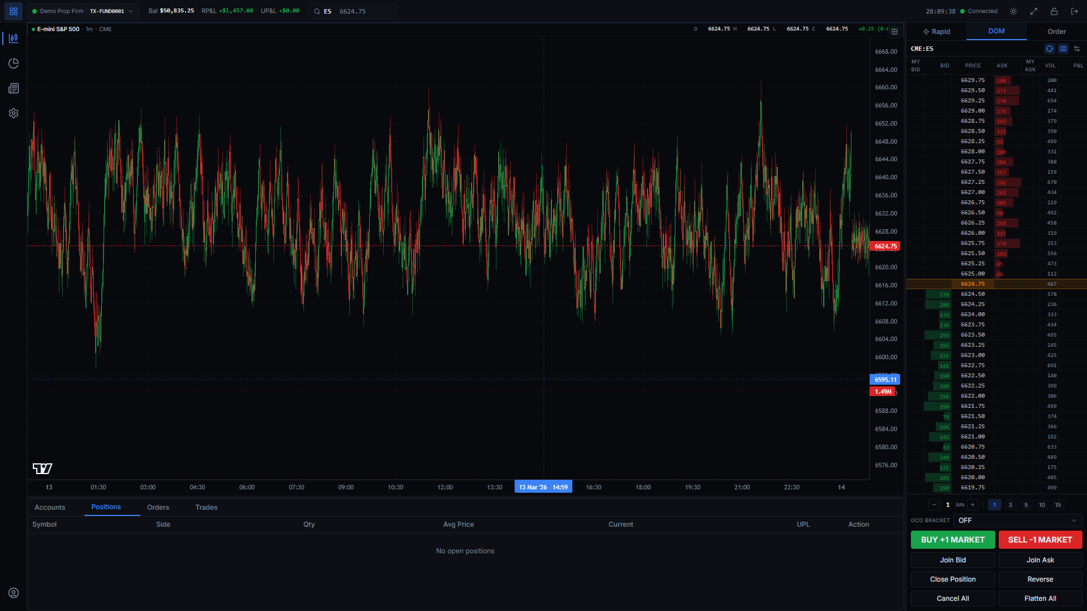This screenshot has height=611, width=1087.
Task: Switch to the Order tab
Action: point(1056,32)
